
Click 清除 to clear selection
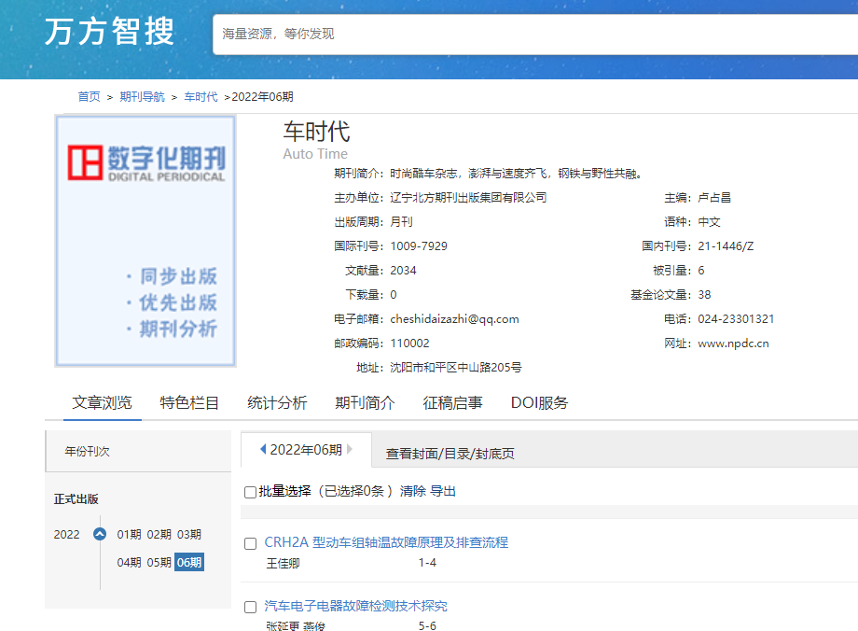(x=412, y=491)
